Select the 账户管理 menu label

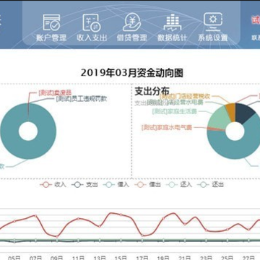(x=51, y=38)
